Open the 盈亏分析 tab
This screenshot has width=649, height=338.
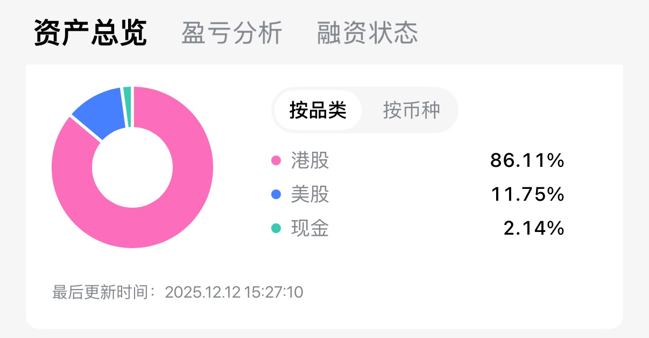231,33
